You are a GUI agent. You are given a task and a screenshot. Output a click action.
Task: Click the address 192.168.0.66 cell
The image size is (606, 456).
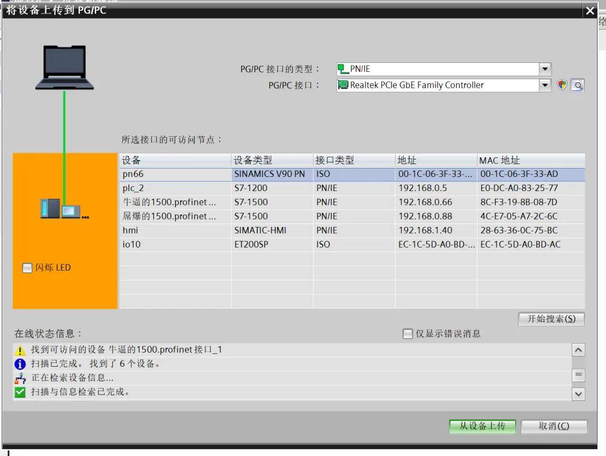tap(436, 202)
